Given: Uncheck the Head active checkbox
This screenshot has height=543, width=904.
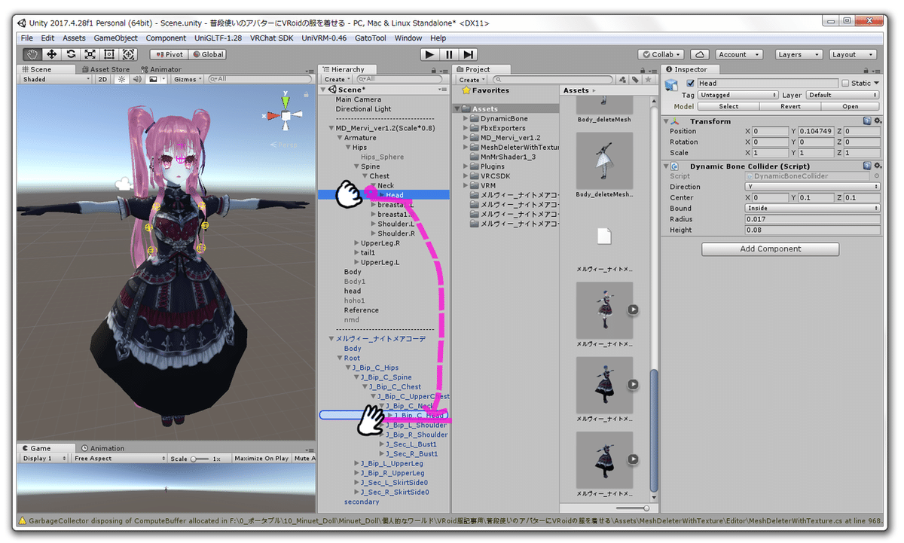Looking at the screenshot, I should pos(691,83).
